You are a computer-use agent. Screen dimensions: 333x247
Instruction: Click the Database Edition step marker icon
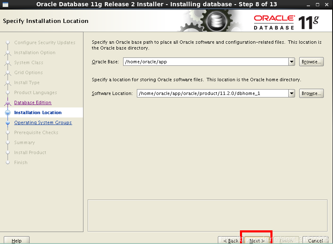pos(8,103)
